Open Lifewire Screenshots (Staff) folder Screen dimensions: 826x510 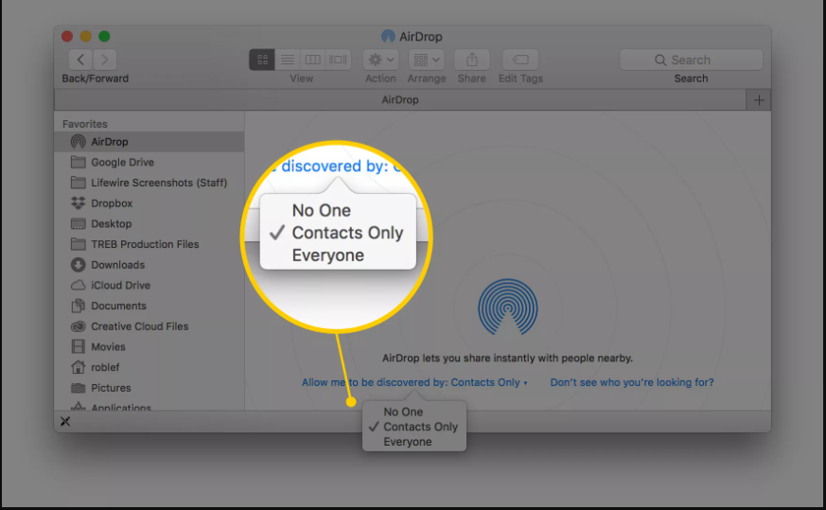click(149, 183)
